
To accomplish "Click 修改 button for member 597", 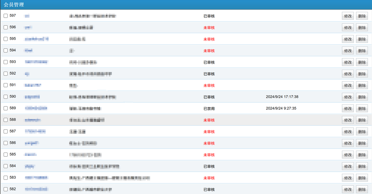I will tap(348, 16).
